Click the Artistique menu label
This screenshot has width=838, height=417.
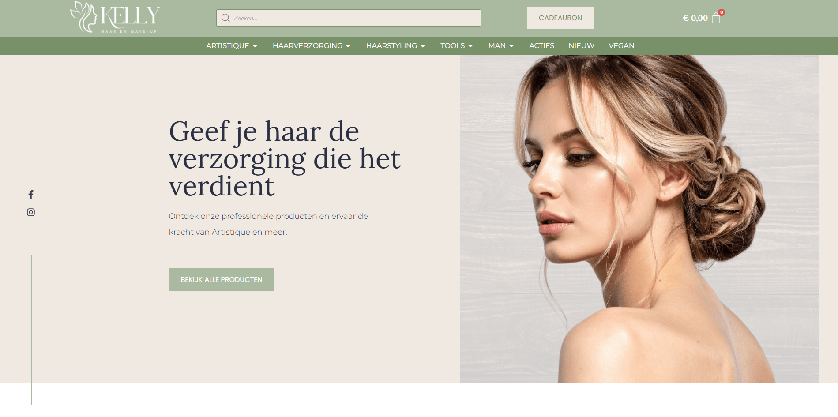pyautogui.click(x=227, y=46)
